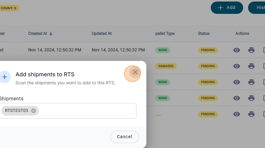View details of the second row
Viewport: 265px width, 148px height.
237,66
